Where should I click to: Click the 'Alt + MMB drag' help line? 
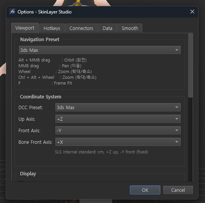coord(53,60)
